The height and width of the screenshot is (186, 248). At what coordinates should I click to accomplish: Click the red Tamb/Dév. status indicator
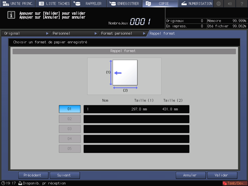[x=235, y=183]
